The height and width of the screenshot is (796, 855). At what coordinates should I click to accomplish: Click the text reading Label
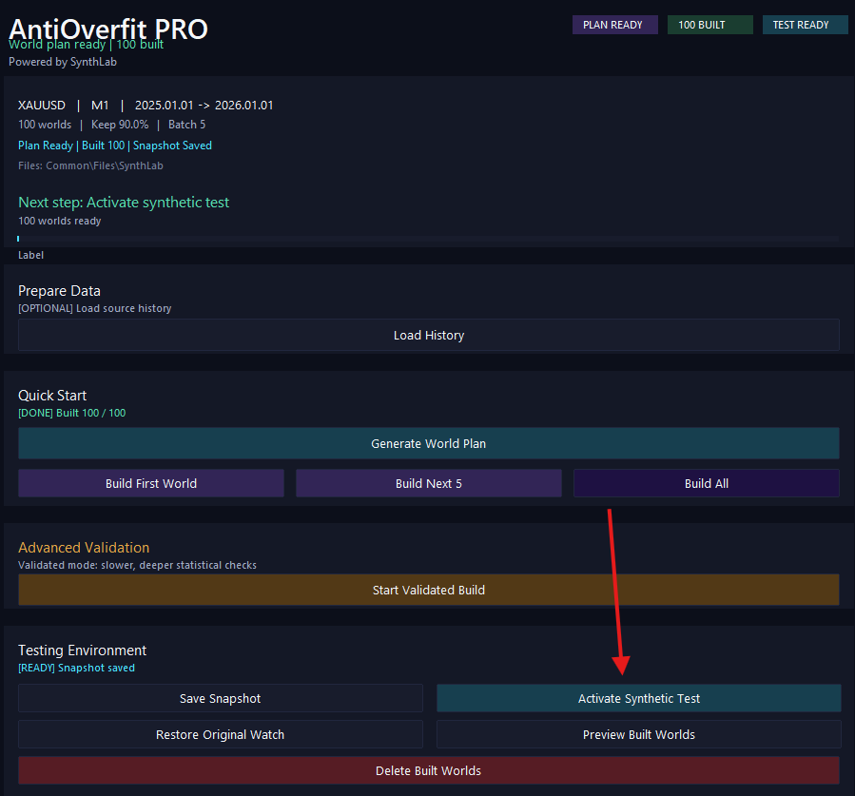click(x=30, y=255)
